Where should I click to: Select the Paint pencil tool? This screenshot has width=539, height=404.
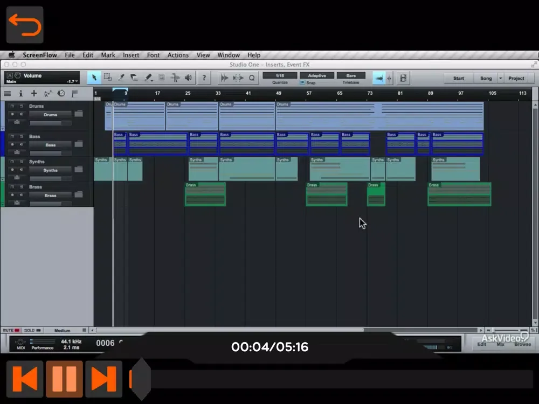(148, 78)
